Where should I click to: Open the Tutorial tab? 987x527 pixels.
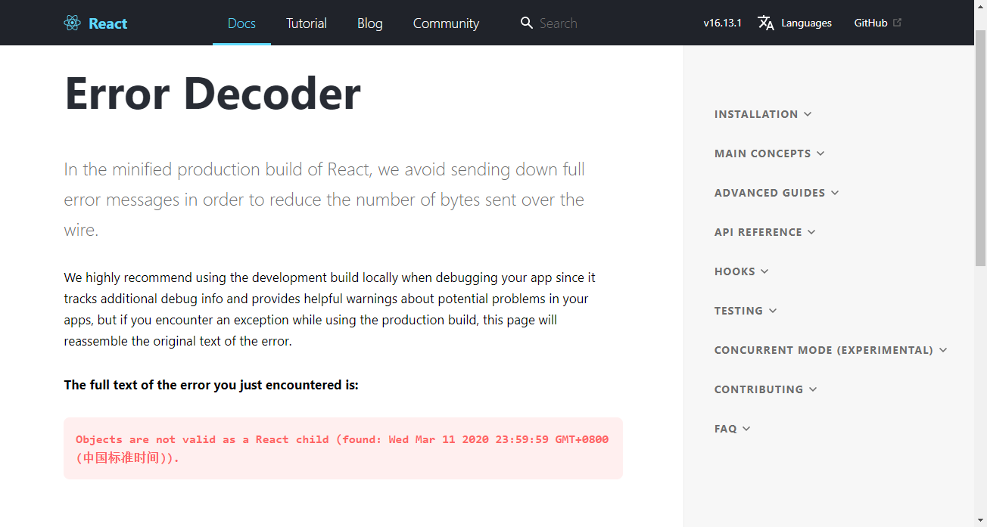coord(307,23)
